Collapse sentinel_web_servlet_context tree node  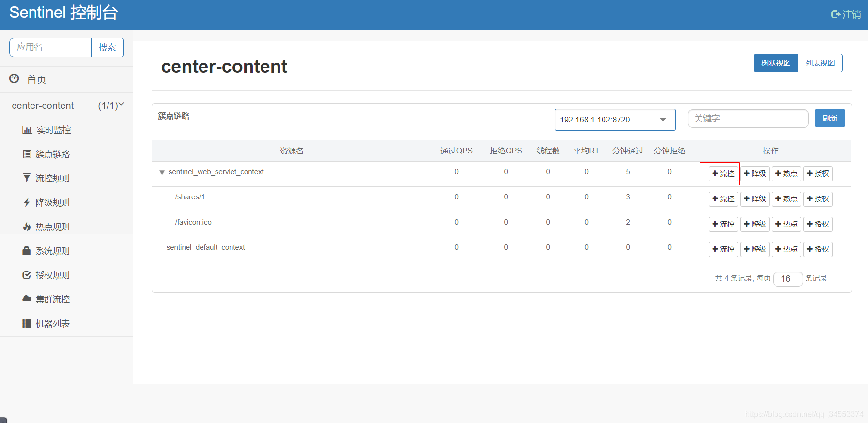(162, 172)
